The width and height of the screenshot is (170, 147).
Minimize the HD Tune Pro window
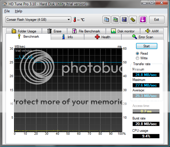[144, 3]
